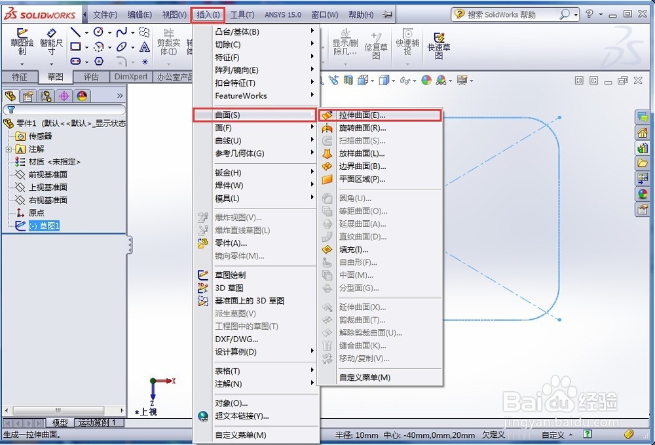Image resolution: width=655 pixels, height=445 pixels.
Task: Select the Line sketch tool
Action: (75, 32)
